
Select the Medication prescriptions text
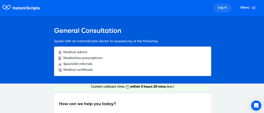click(83, 58)
